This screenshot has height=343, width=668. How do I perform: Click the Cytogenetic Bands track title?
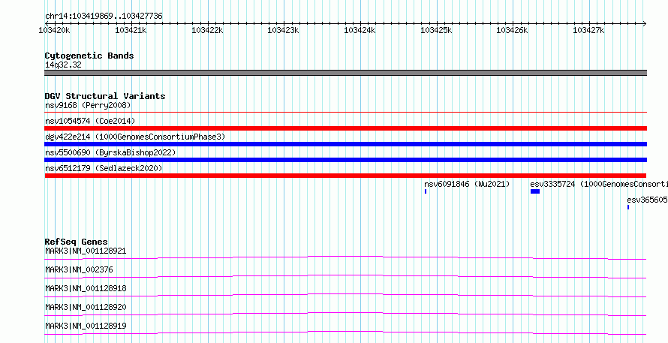click(89, 56)
